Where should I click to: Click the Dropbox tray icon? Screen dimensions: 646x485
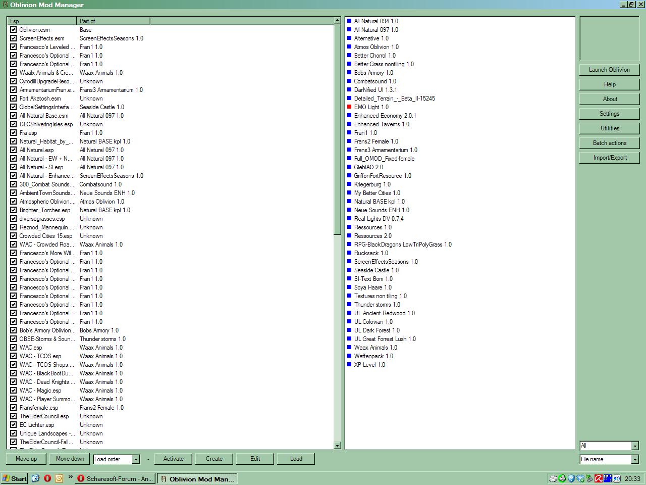580,478
